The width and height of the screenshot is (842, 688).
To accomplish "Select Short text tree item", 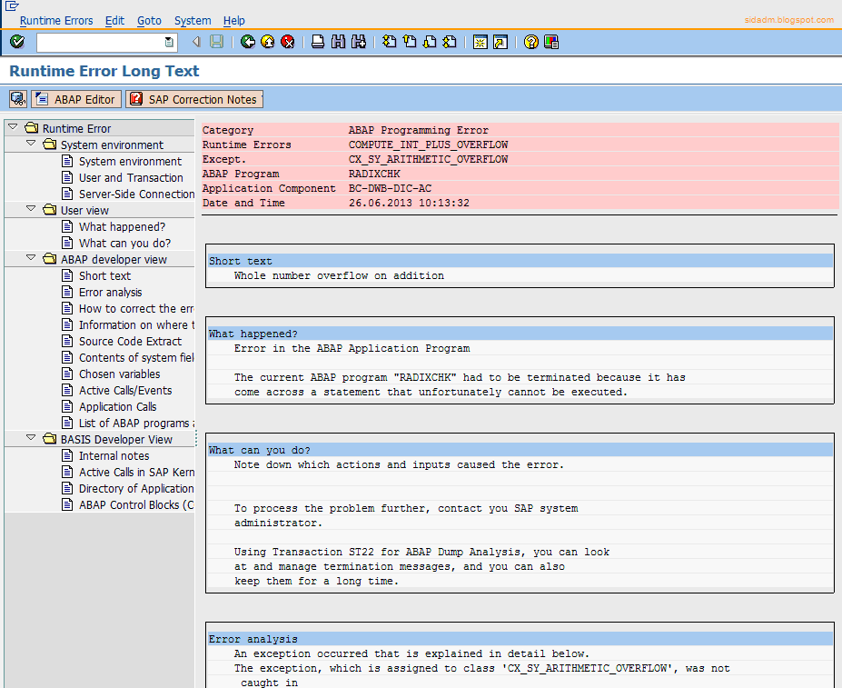I will coord(104,275).
